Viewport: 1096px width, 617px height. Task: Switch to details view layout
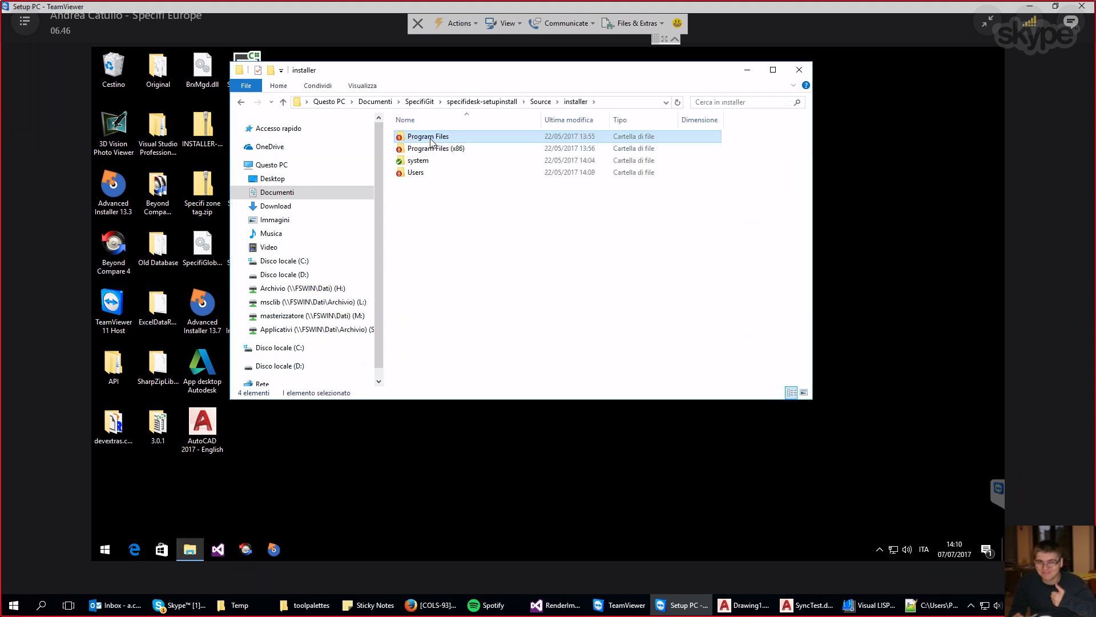[791, 392]
